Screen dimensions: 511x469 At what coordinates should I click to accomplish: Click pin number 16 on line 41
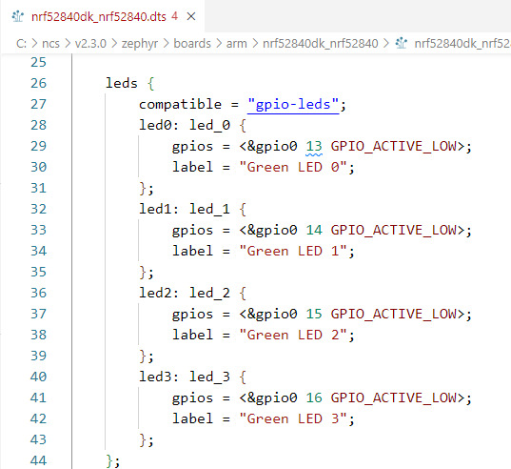[314, 398]
